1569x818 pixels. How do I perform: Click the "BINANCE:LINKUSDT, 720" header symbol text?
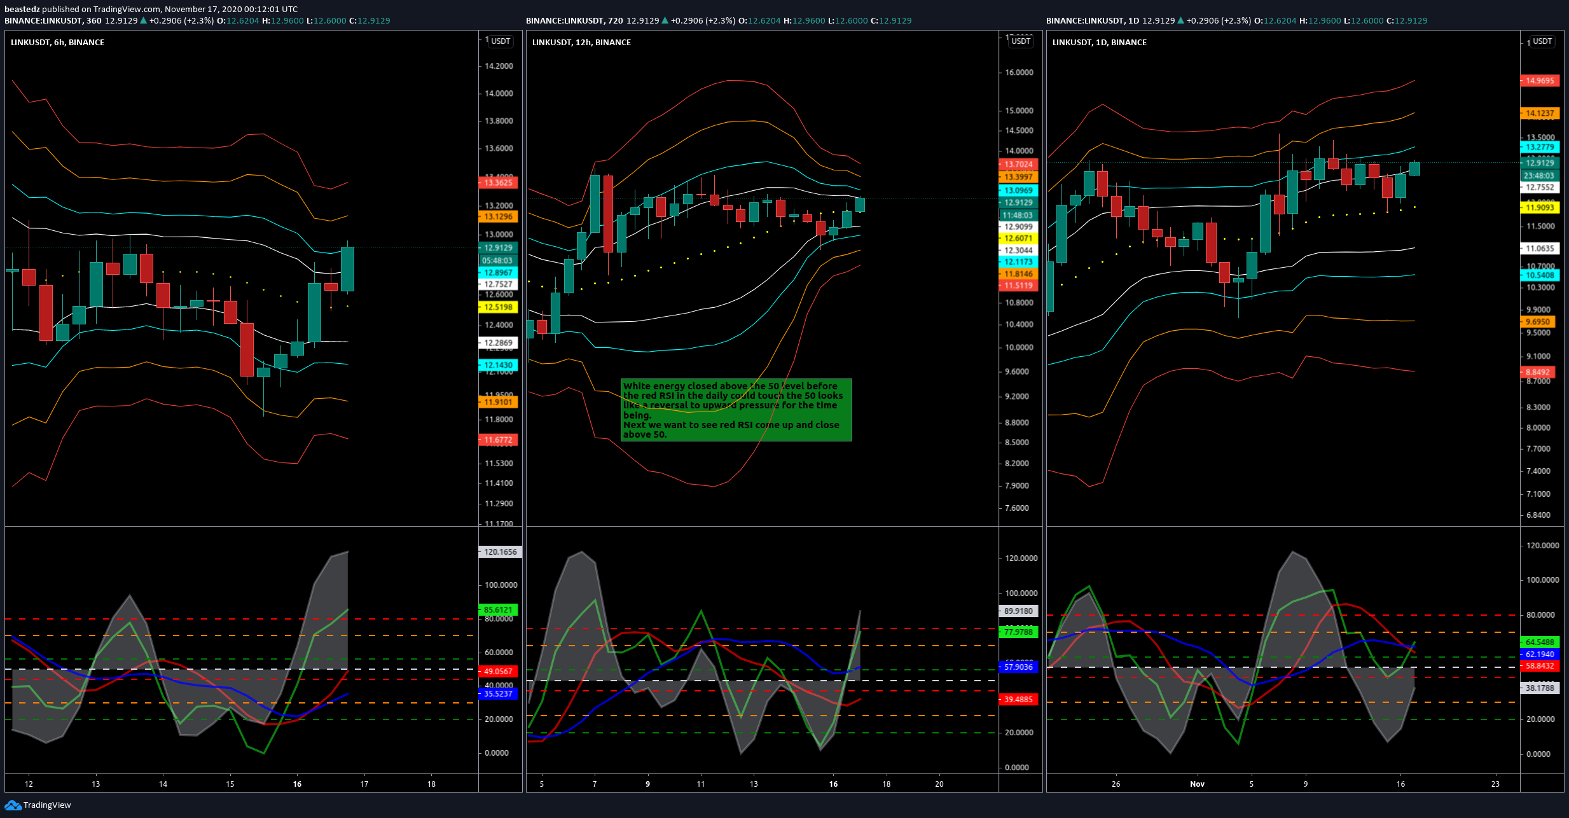coord(574,20)
